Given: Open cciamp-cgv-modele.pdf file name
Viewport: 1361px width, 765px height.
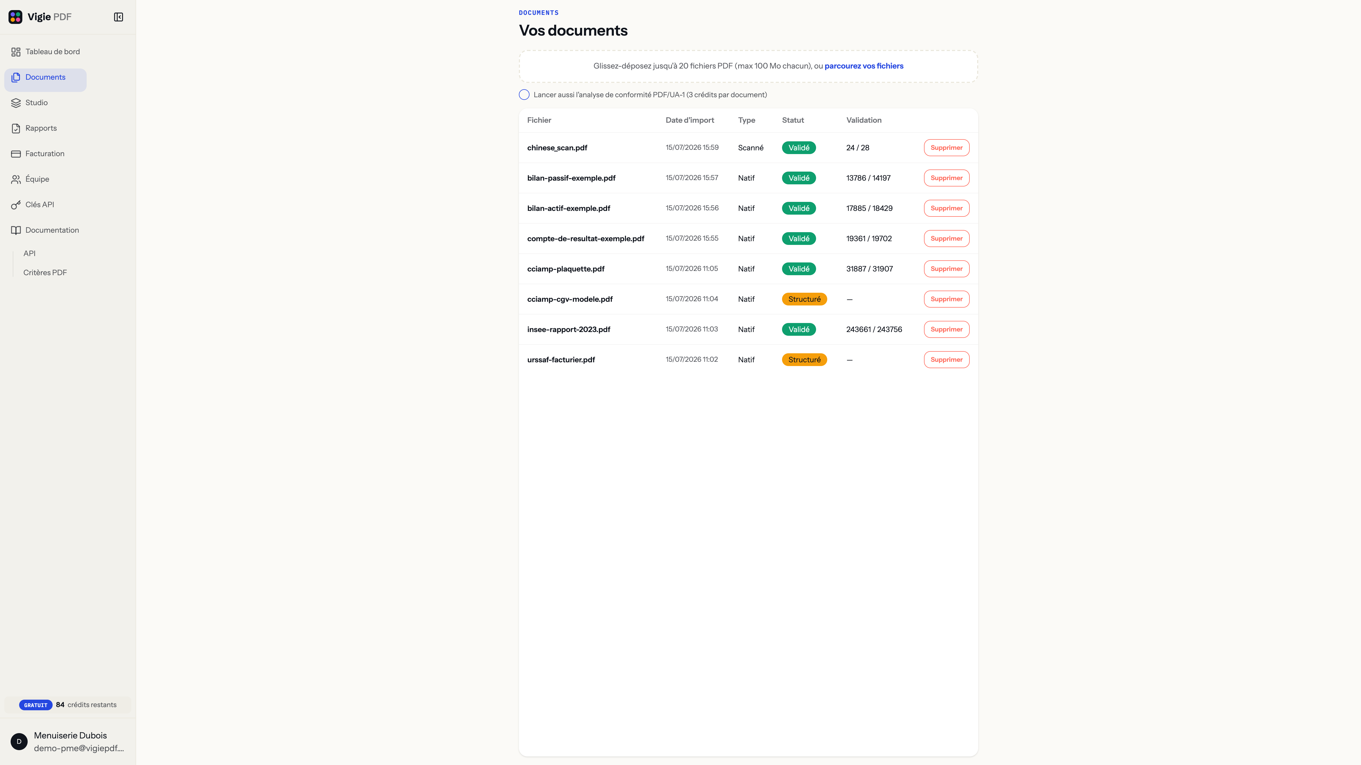Looking at the screenshot, I should tap(570, 299).
